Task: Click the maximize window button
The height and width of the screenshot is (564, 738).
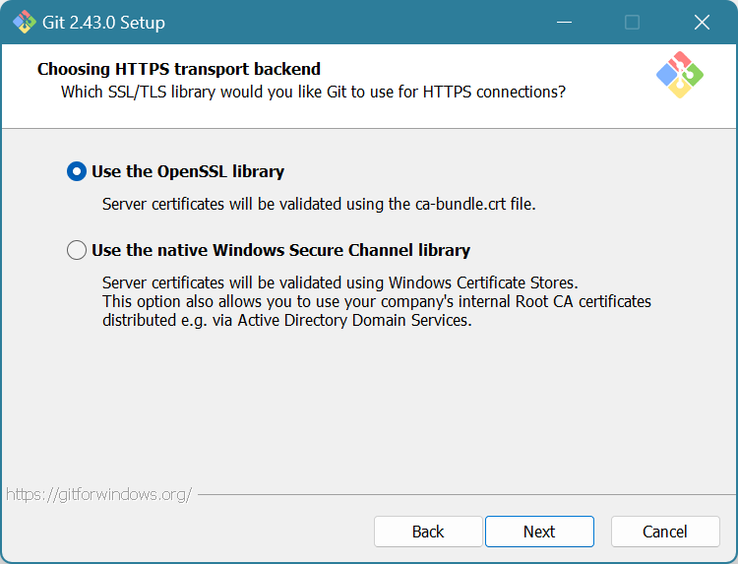Action: point(632,22)
